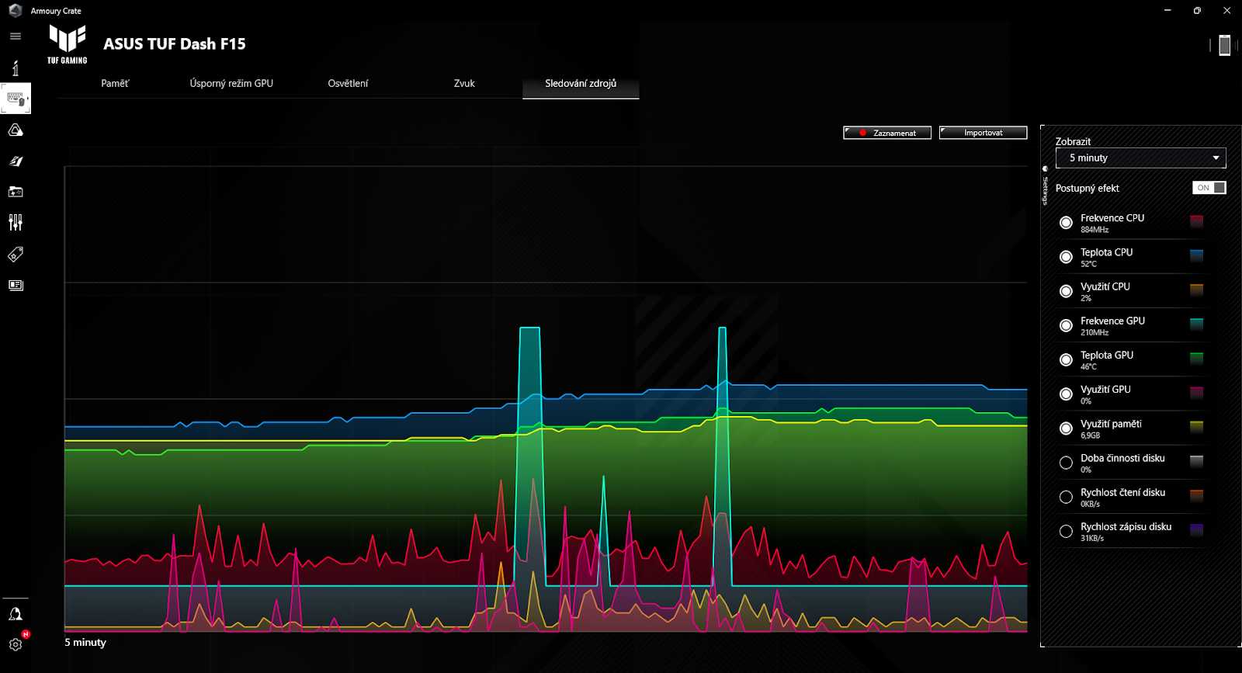
Task: Click the orange Využití CPU color swatch
Action: click(1196, 290)
